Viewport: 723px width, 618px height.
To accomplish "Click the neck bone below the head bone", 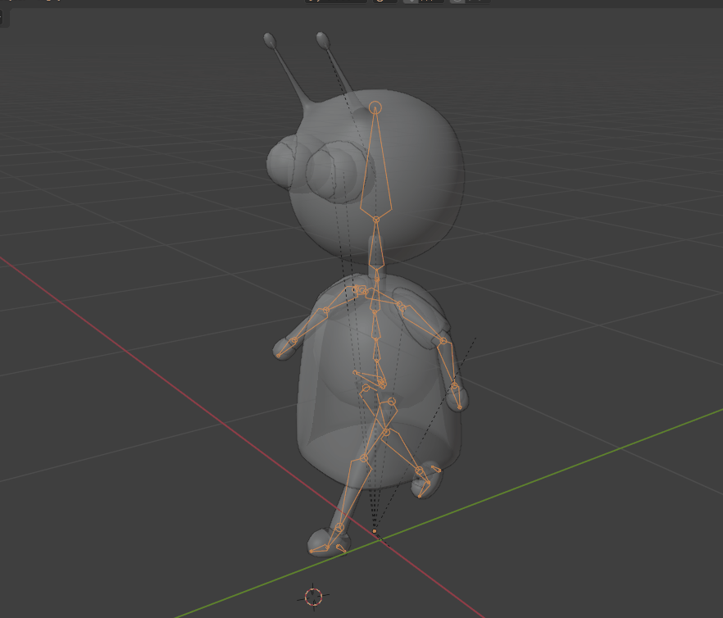I will [x=376, y=244].
